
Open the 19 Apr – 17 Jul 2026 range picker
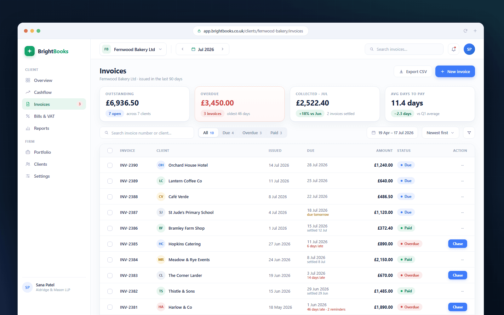pyautogui.click(x=392, y=133)
